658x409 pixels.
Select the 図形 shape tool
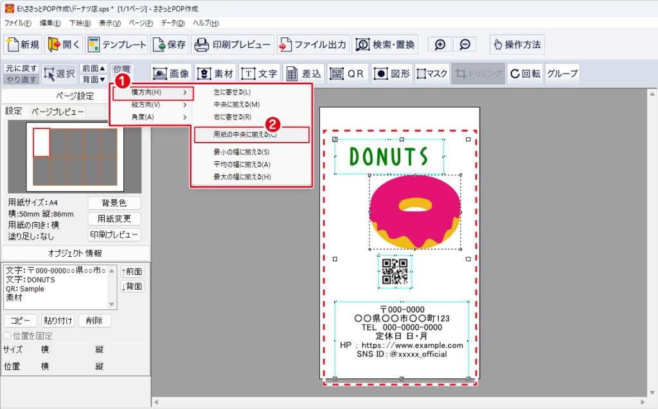(x=391, y=73)
